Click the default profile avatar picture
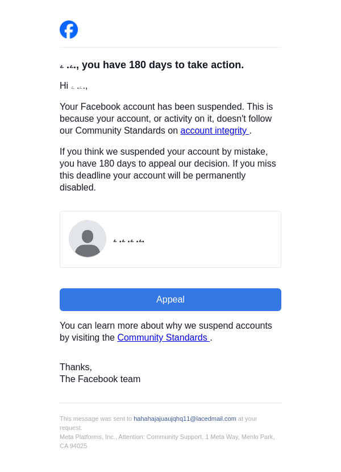The image size is (341, 472). coord(88,239)
